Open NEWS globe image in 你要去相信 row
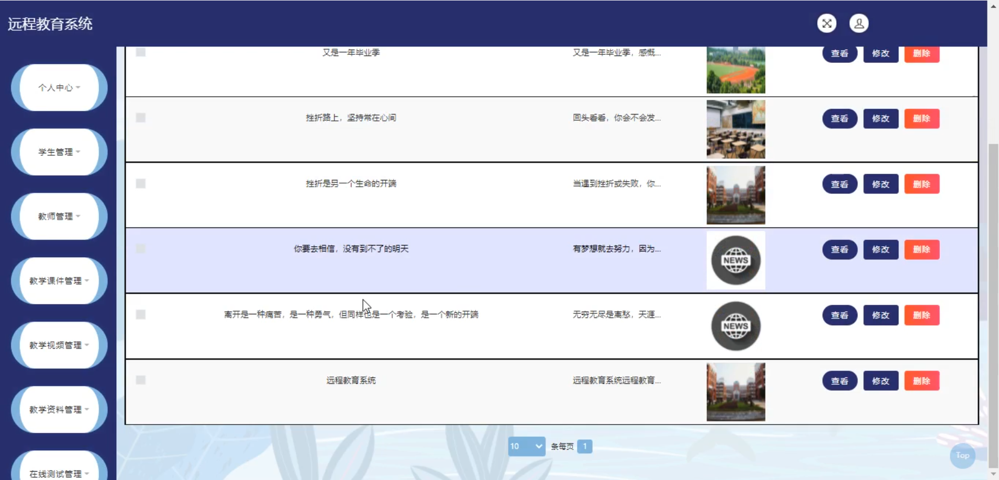This screenshot has height=480, width=999. (x=736, y=260)
